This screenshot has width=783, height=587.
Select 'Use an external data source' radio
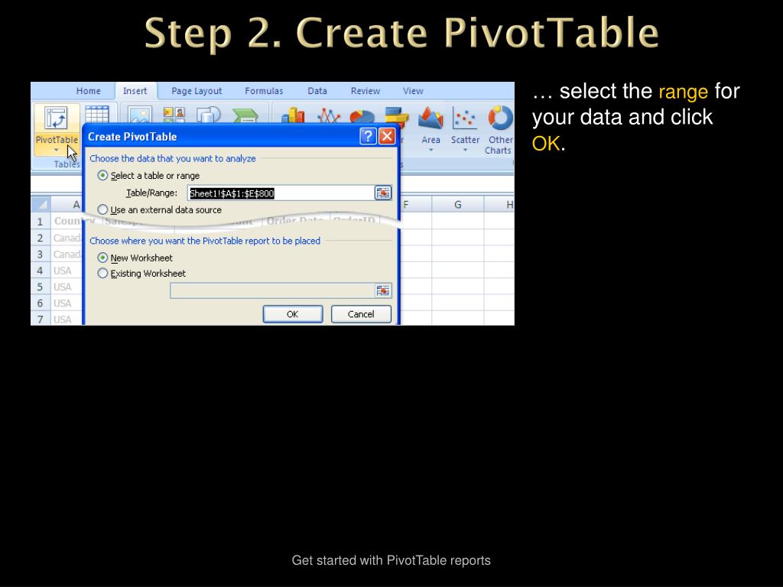click(x=102, y=209)
